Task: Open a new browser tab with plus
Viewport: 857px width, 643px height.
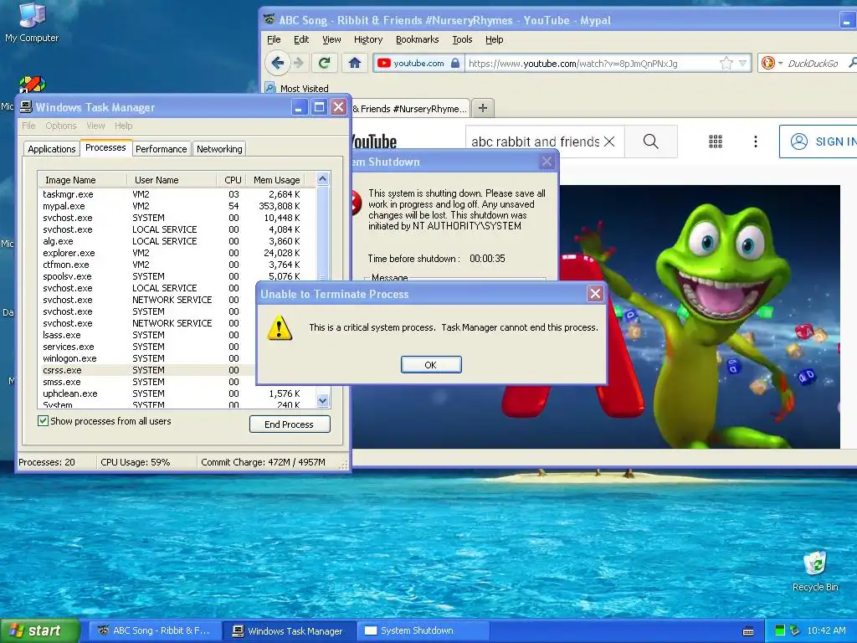Action: click(x=483, y=108)
